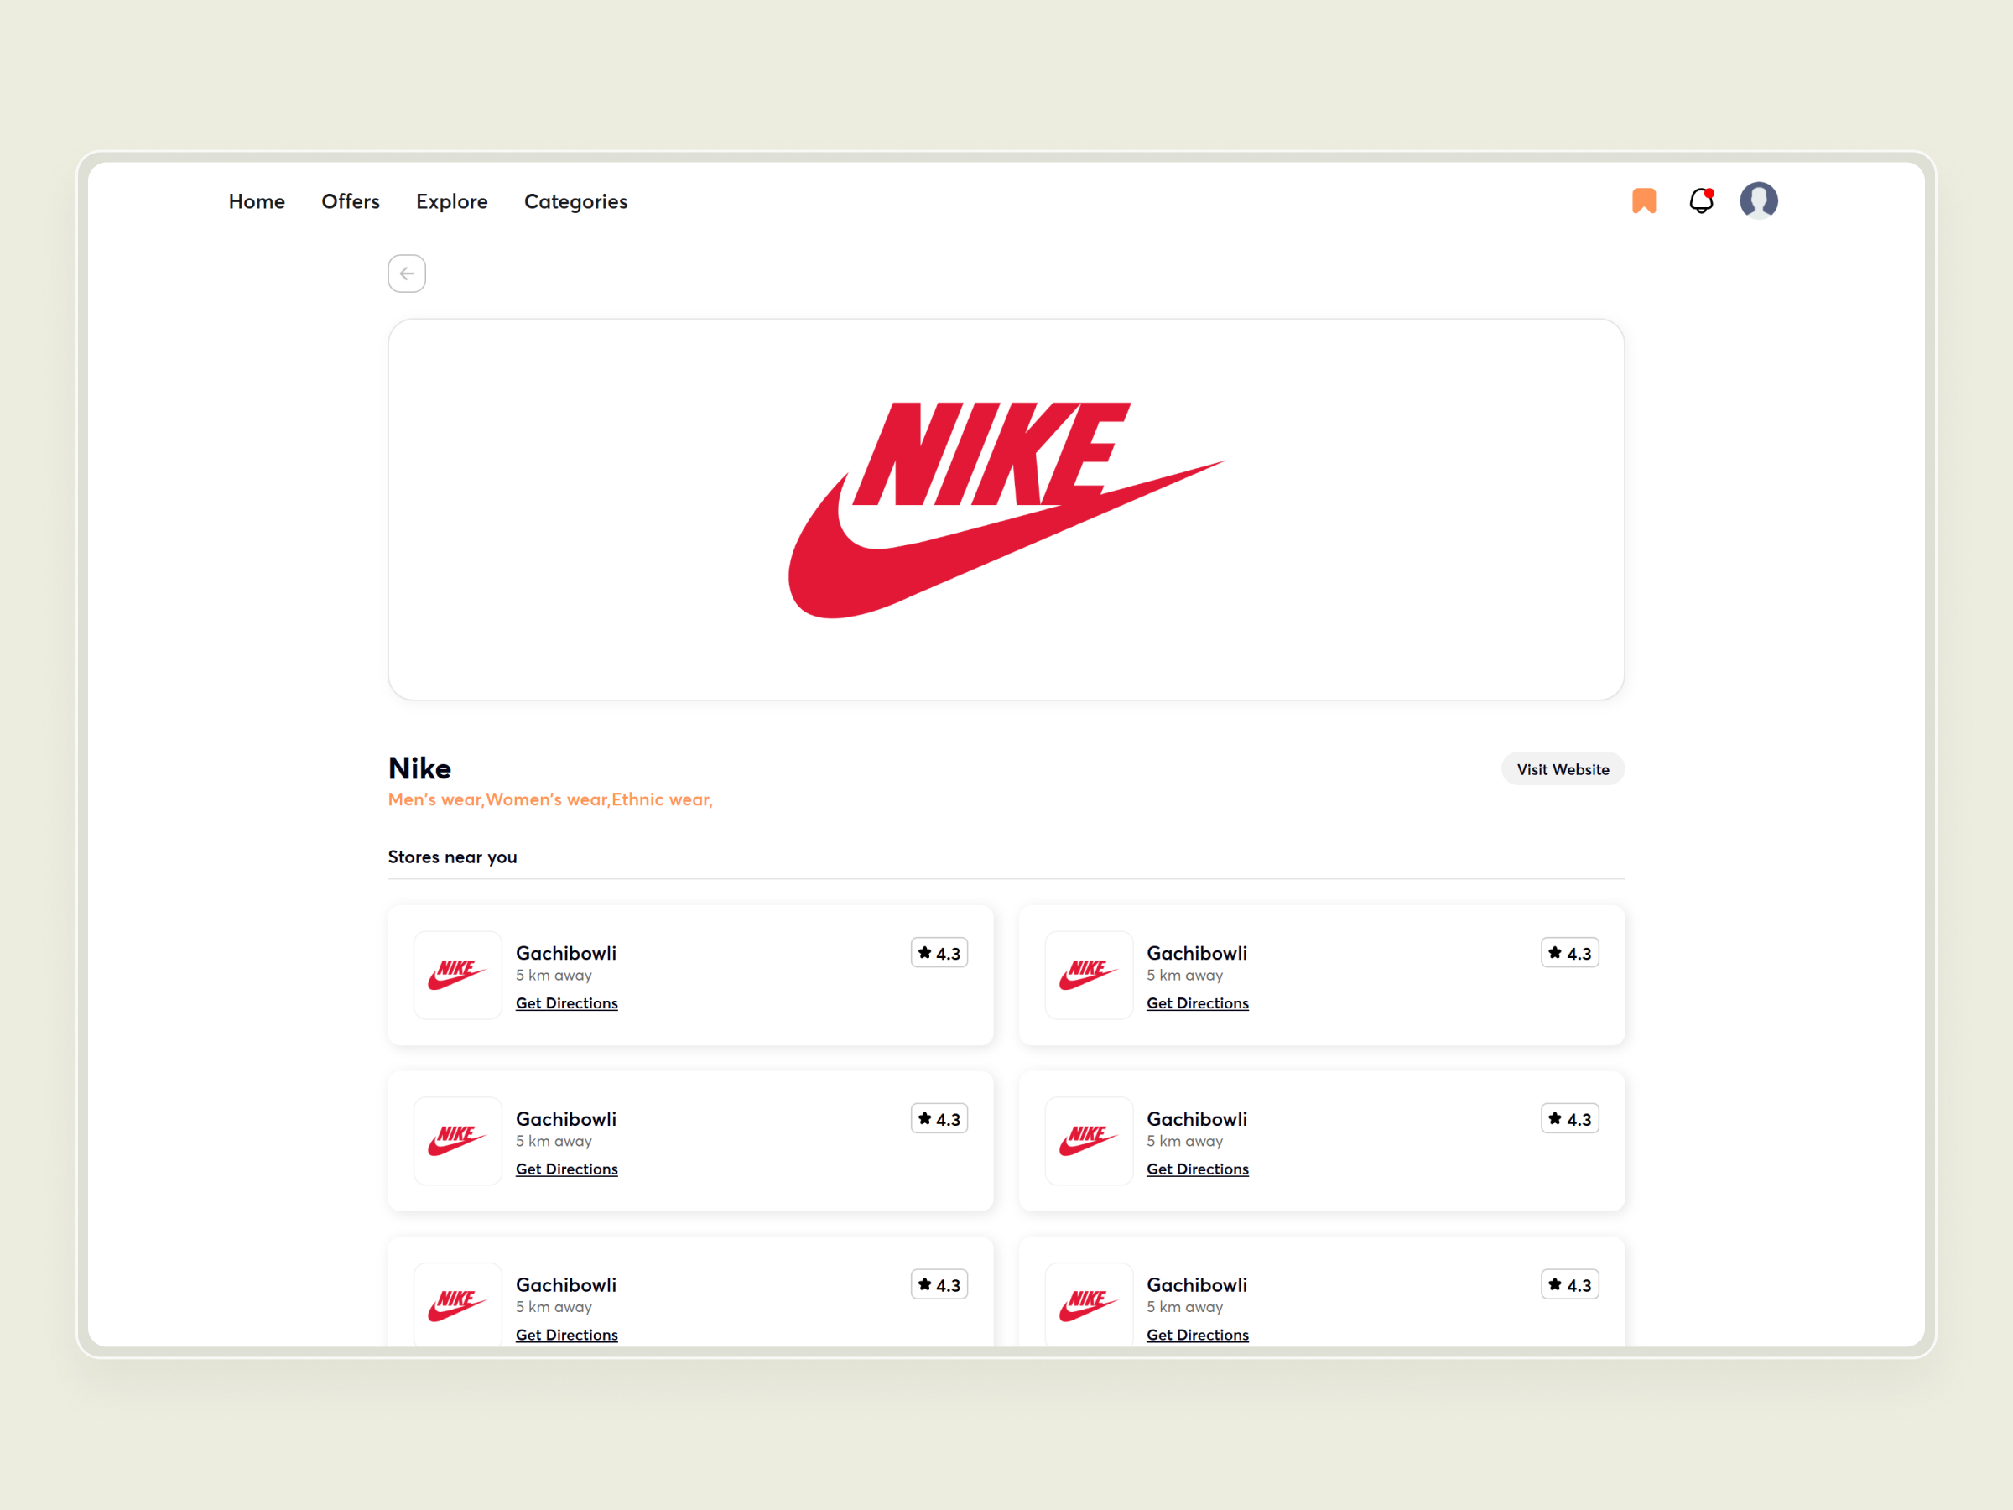Toggle the notification badge indicator
The image size is (2013, 1510).
pyautogui.click(x=1711, y=191)
